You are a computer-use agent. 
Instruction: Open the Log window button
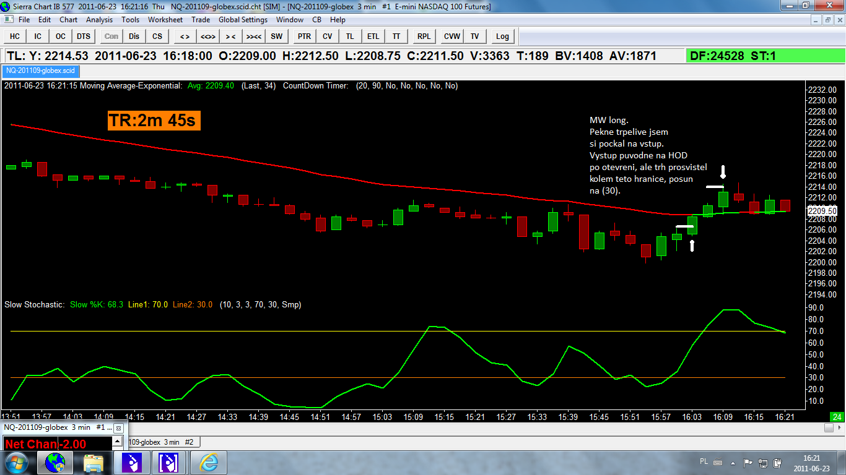pyautogui.click(x=502, y=36)
